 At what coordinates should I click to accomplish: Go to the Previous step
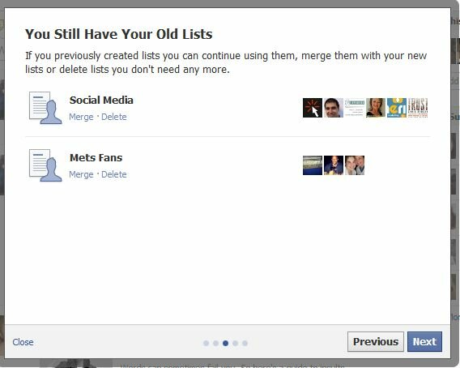click(x=376, y=341)
